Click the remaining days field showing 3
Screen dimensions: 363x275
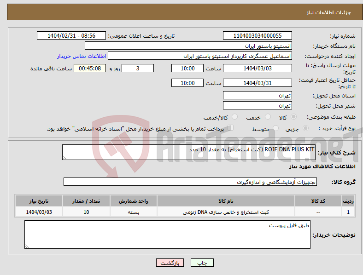[x=138, y=68]
